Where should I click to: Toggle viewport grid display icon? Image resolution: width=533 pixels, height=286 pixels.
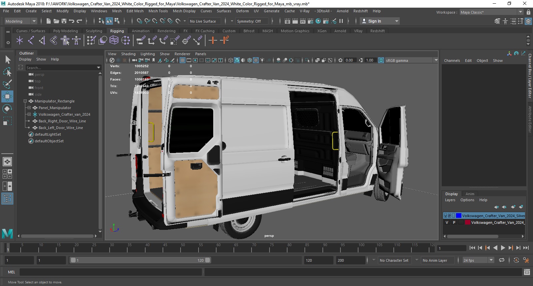click(183, 60)
